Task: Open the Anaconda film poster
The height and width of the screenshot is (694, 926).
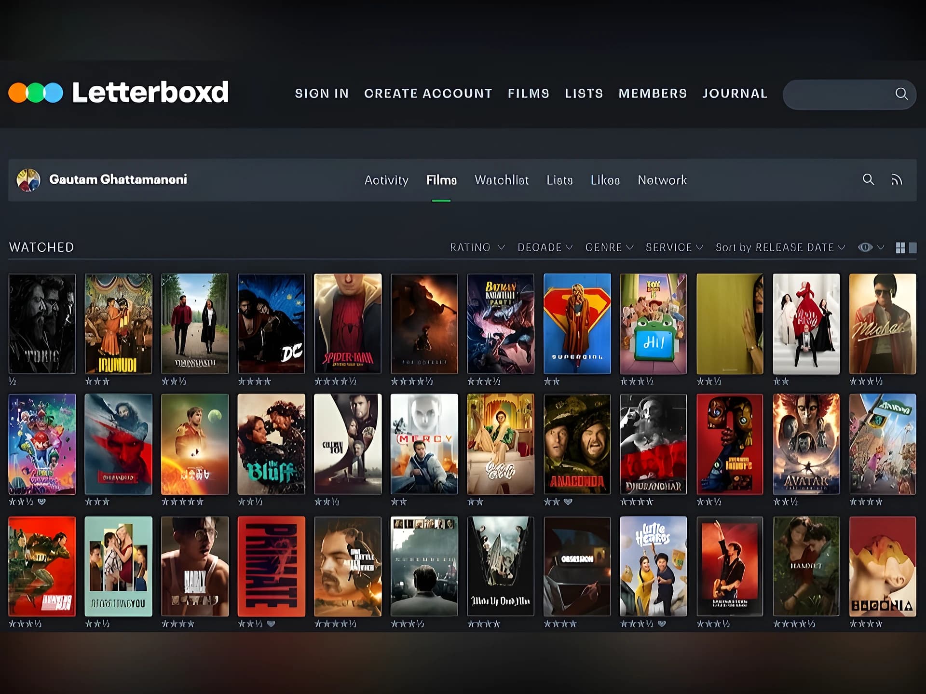Action: (x=577, y=444)
